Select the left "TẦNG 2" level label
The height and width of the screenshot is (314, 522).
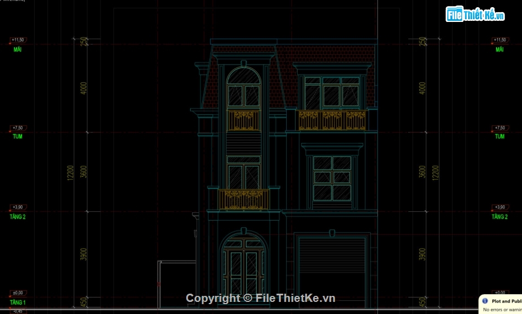[18, 216]
